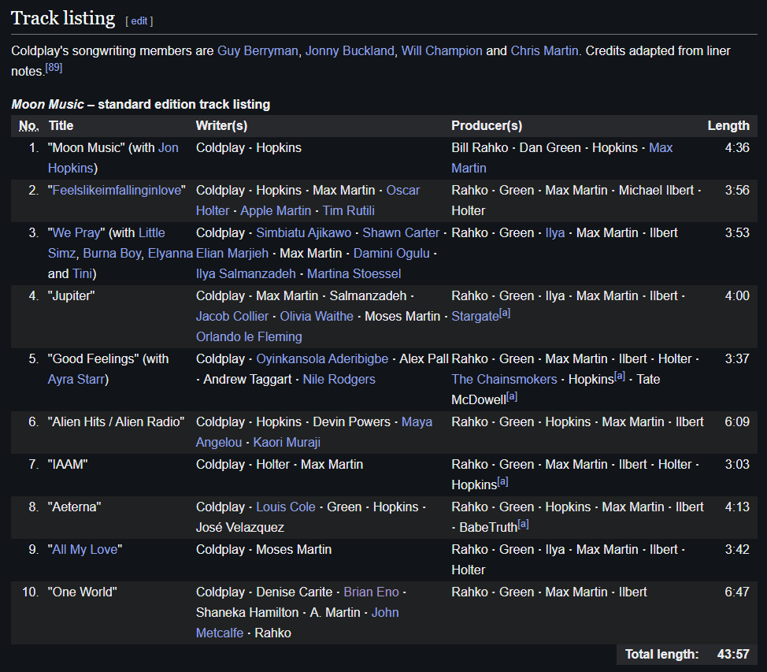767x672 pixels.
Task: Click footnote [a] after Hopkins in IAAM row
Action: click(503, 482)
